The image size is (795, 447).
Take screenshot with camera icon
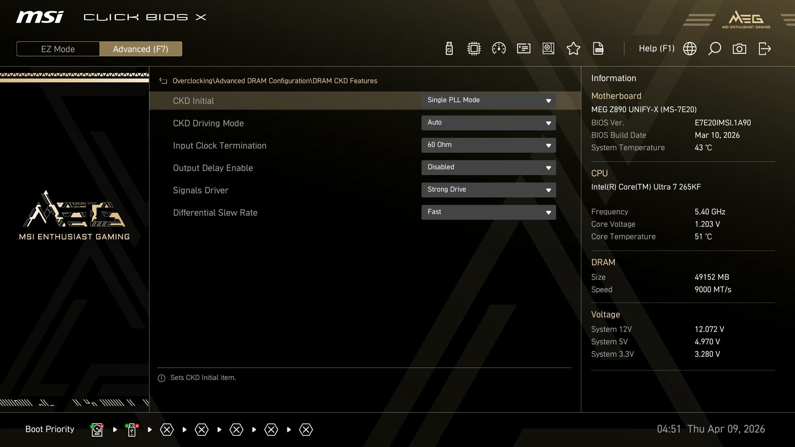(x=739, y=49)
